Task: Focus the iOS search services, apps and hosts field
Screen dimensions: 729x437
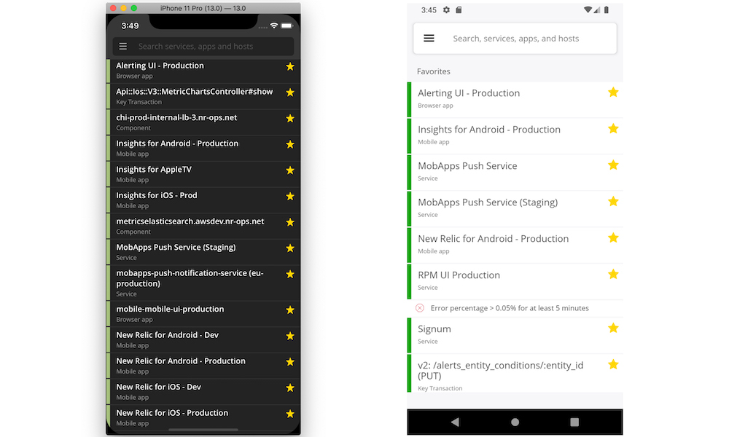Action: point(203,47)
